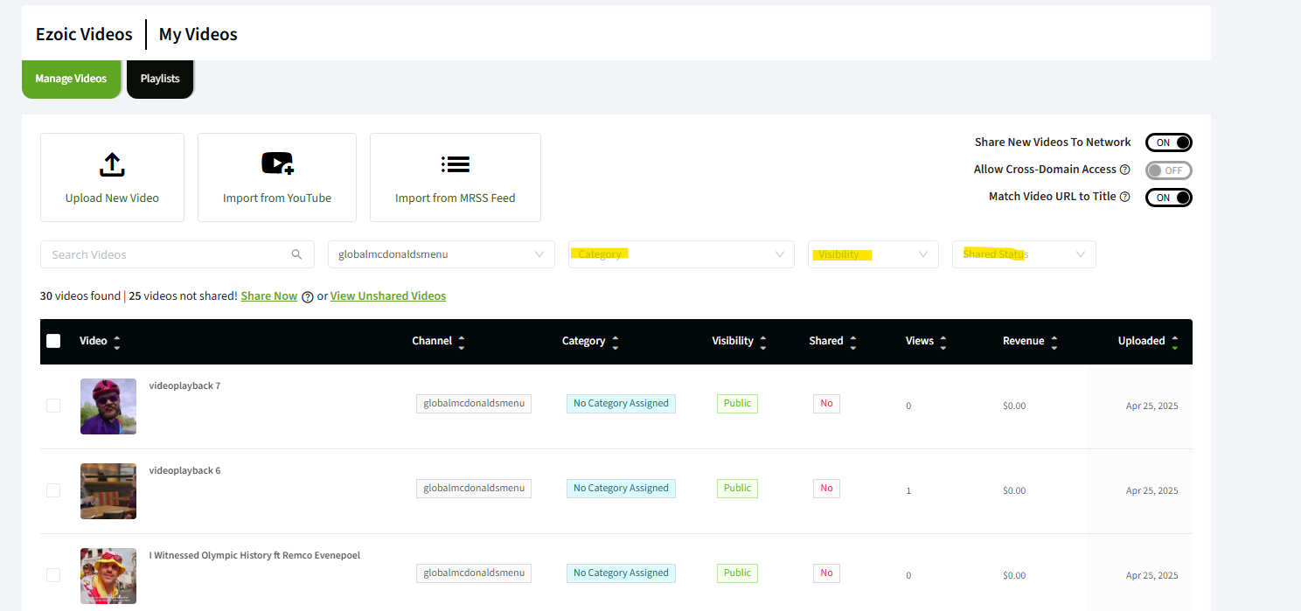Expand the Category filter dropdown
Viewport: 1301px width, 611px height.
[x=681, y=254]
